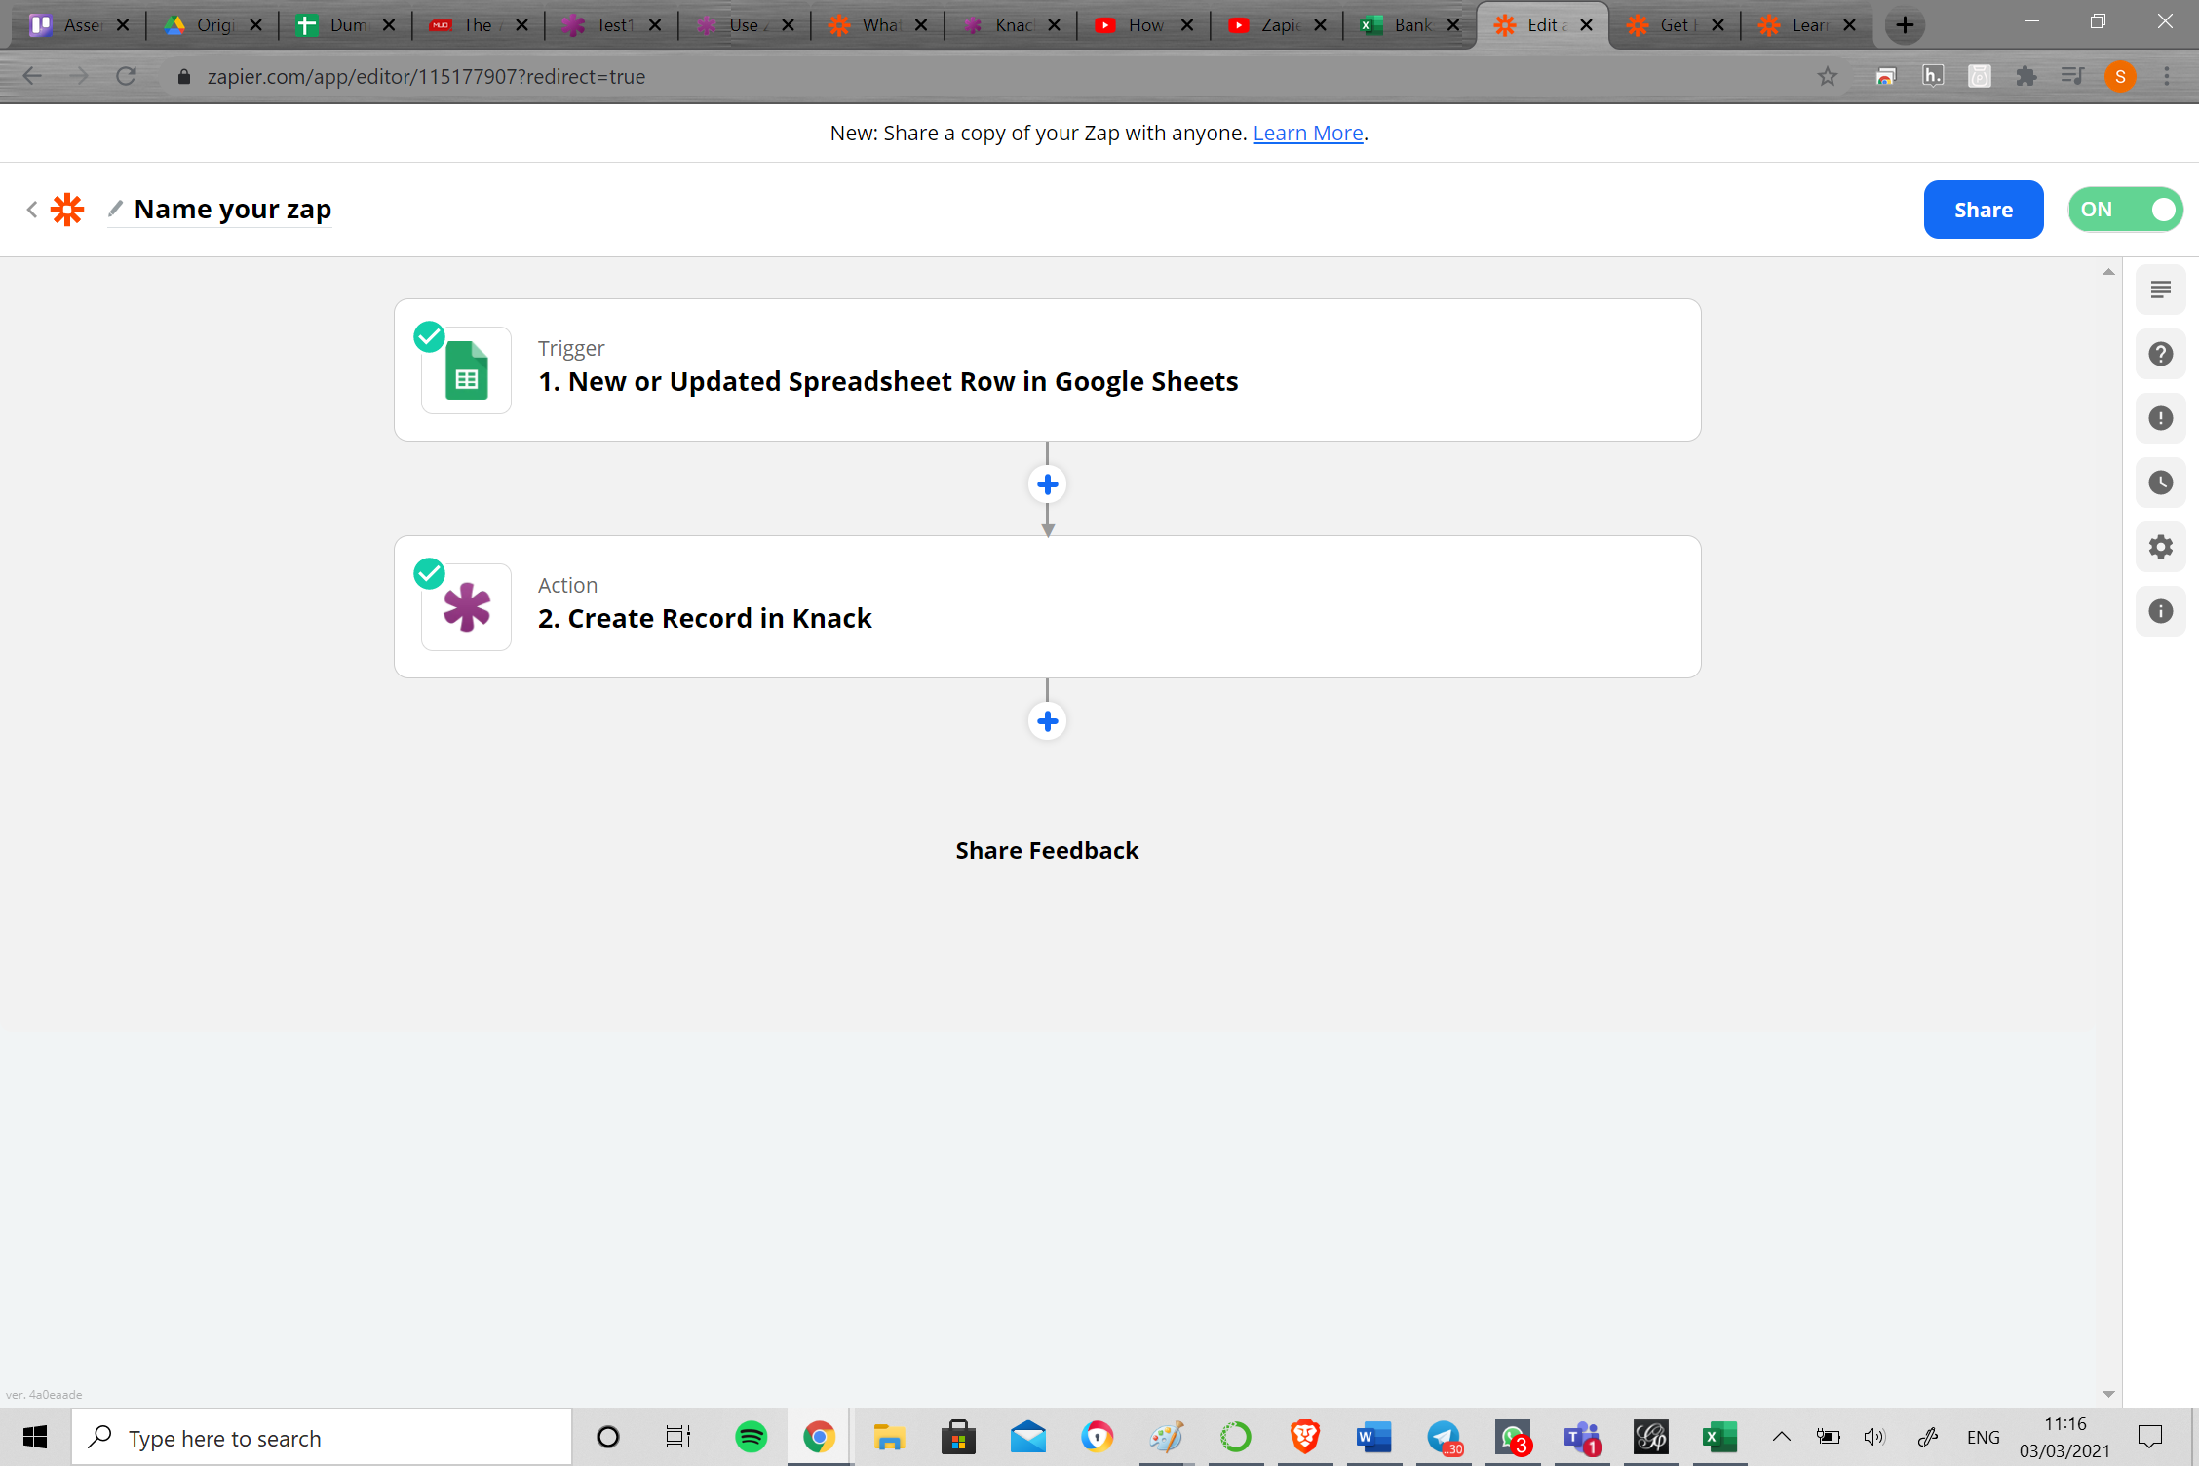
Task: Open the Create Record in Knack step
Action: click(x=1048, y=607)
